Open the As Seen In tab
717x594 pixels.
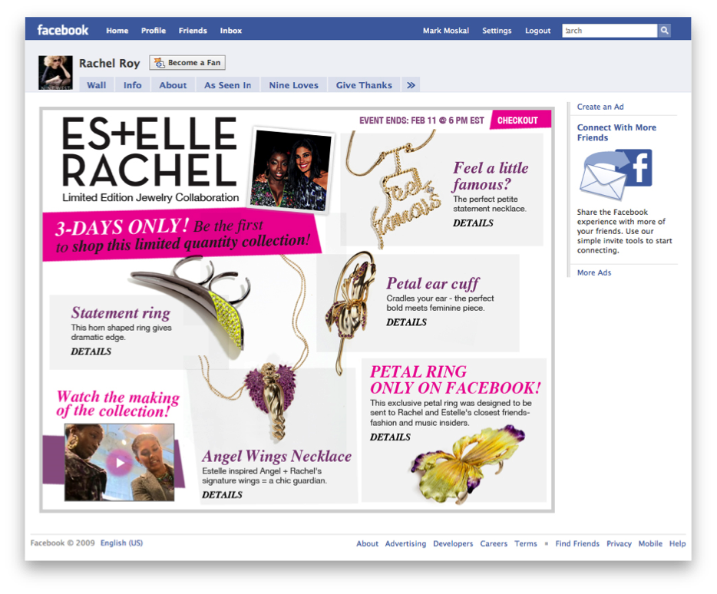[228, 85]
